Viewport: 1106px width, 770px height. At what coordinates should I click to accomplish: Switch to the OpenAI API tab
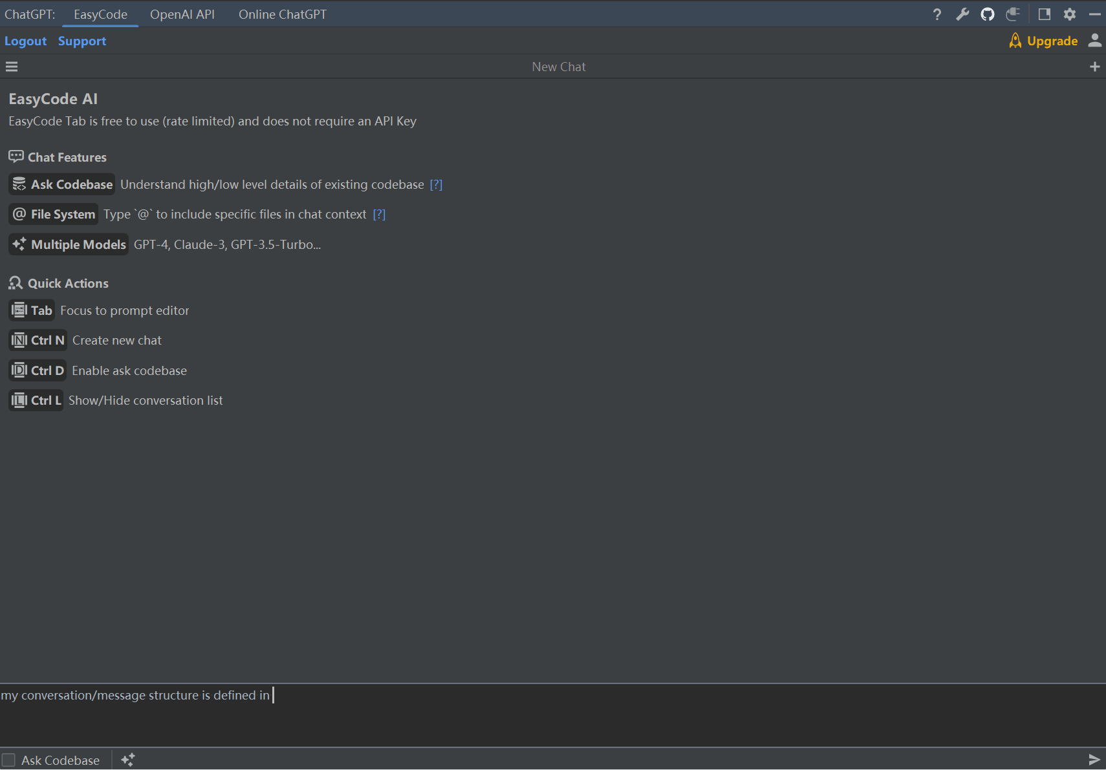(x=182, y=14)
